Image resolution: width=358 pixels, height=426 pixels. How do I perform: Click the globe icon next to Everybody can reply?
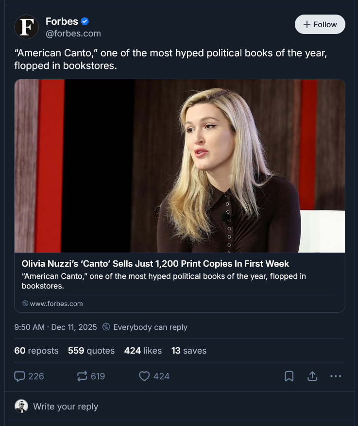[x=106, y=327]
